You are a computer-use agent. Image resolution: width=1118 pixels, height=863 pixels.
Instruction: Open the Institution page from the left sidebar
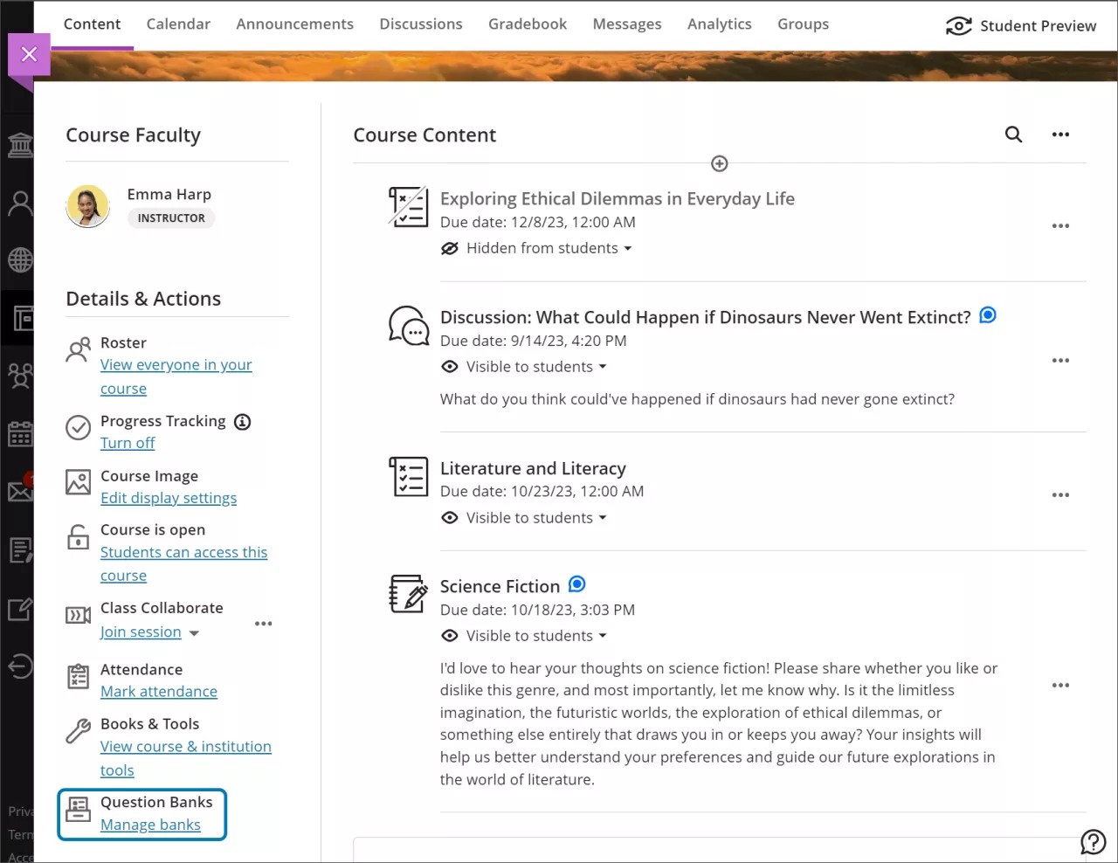(19, 144)
